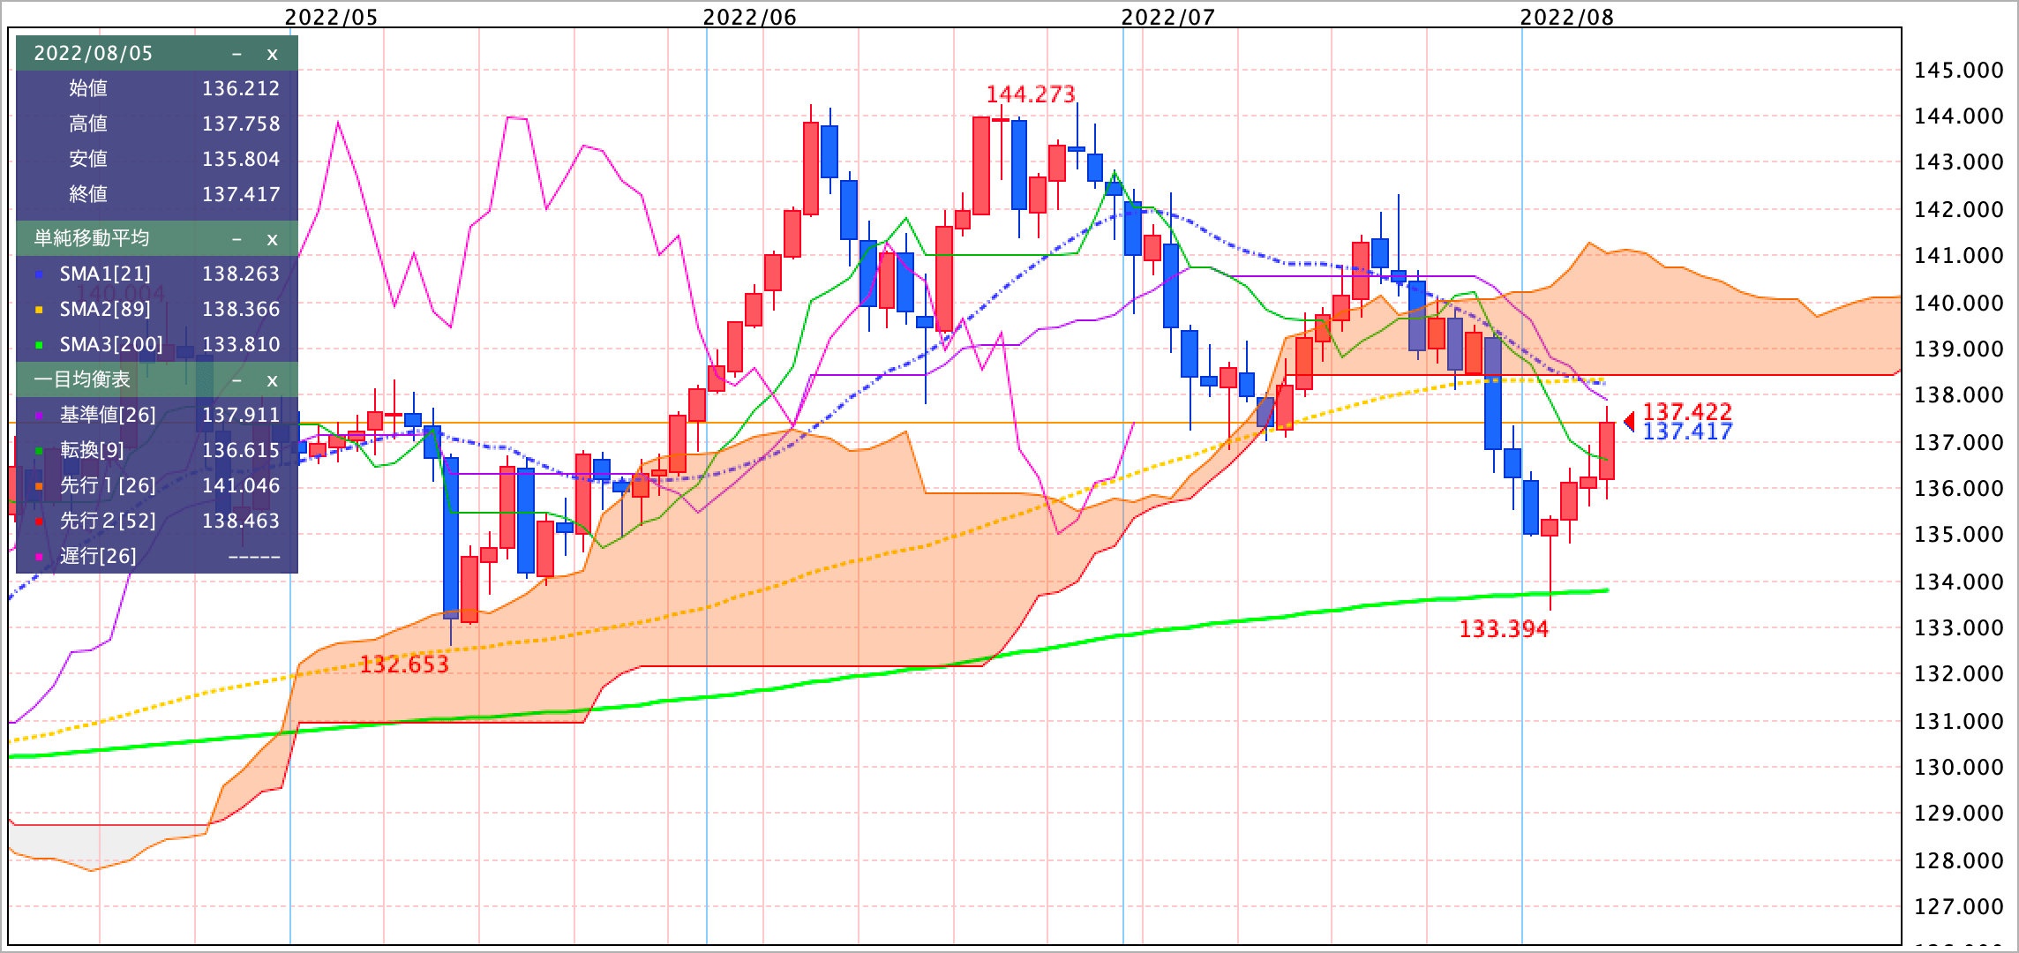Select the 基準値[26] label
2019x953 pixels.
(x=108, y=416)
